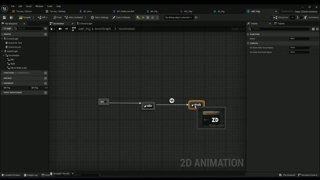Viewport: 320px width, 180px height.
Task: Start simulation with the green play icon
Action: pyautogui.click(x=138, y=17)
